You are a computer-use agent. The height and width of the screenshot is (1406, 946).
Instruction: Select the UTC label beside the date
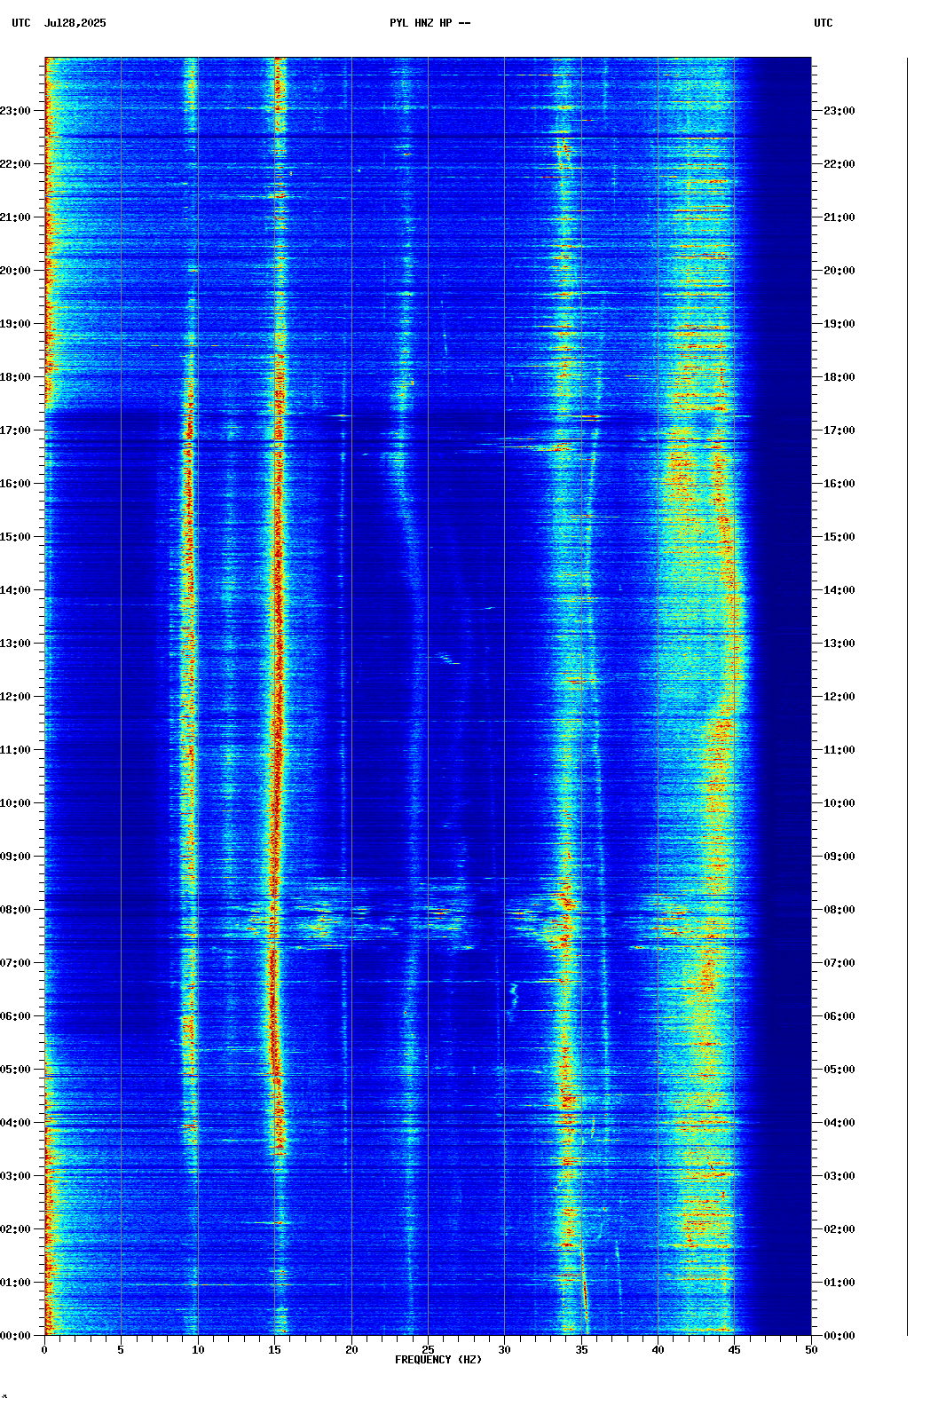[x=21, y=23]
